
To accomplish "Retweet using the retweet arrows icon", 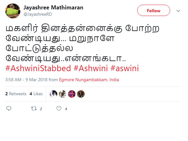I will pos(34,108).
